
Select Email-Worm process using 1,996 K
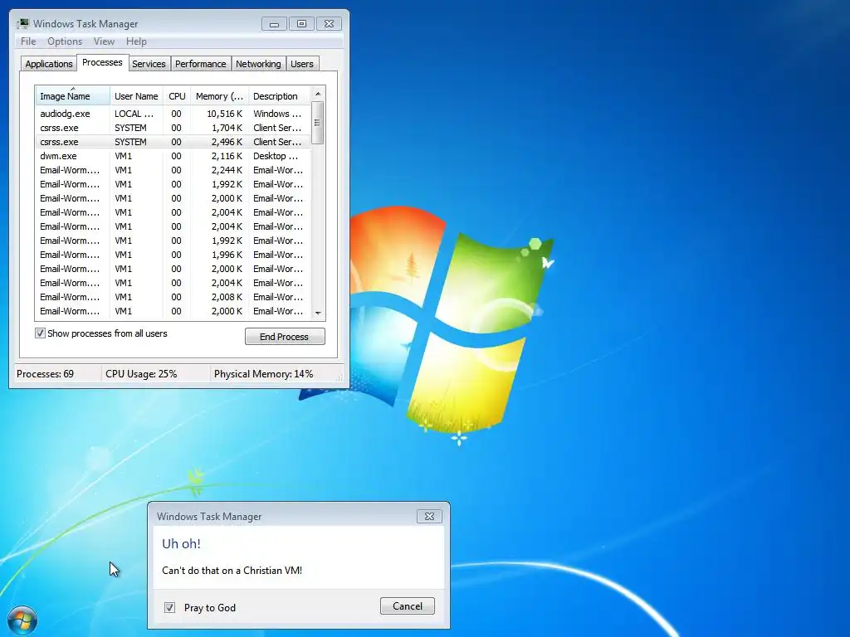click(x=173, y=255)
